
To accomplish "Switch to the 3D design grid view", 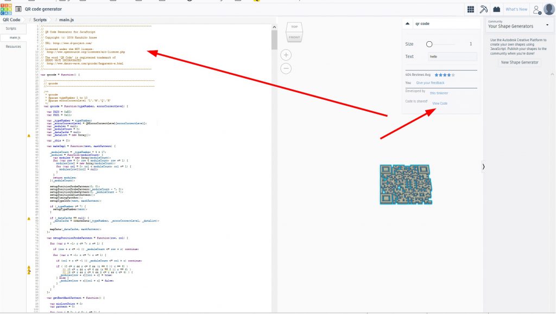I will tap(470, 9).
